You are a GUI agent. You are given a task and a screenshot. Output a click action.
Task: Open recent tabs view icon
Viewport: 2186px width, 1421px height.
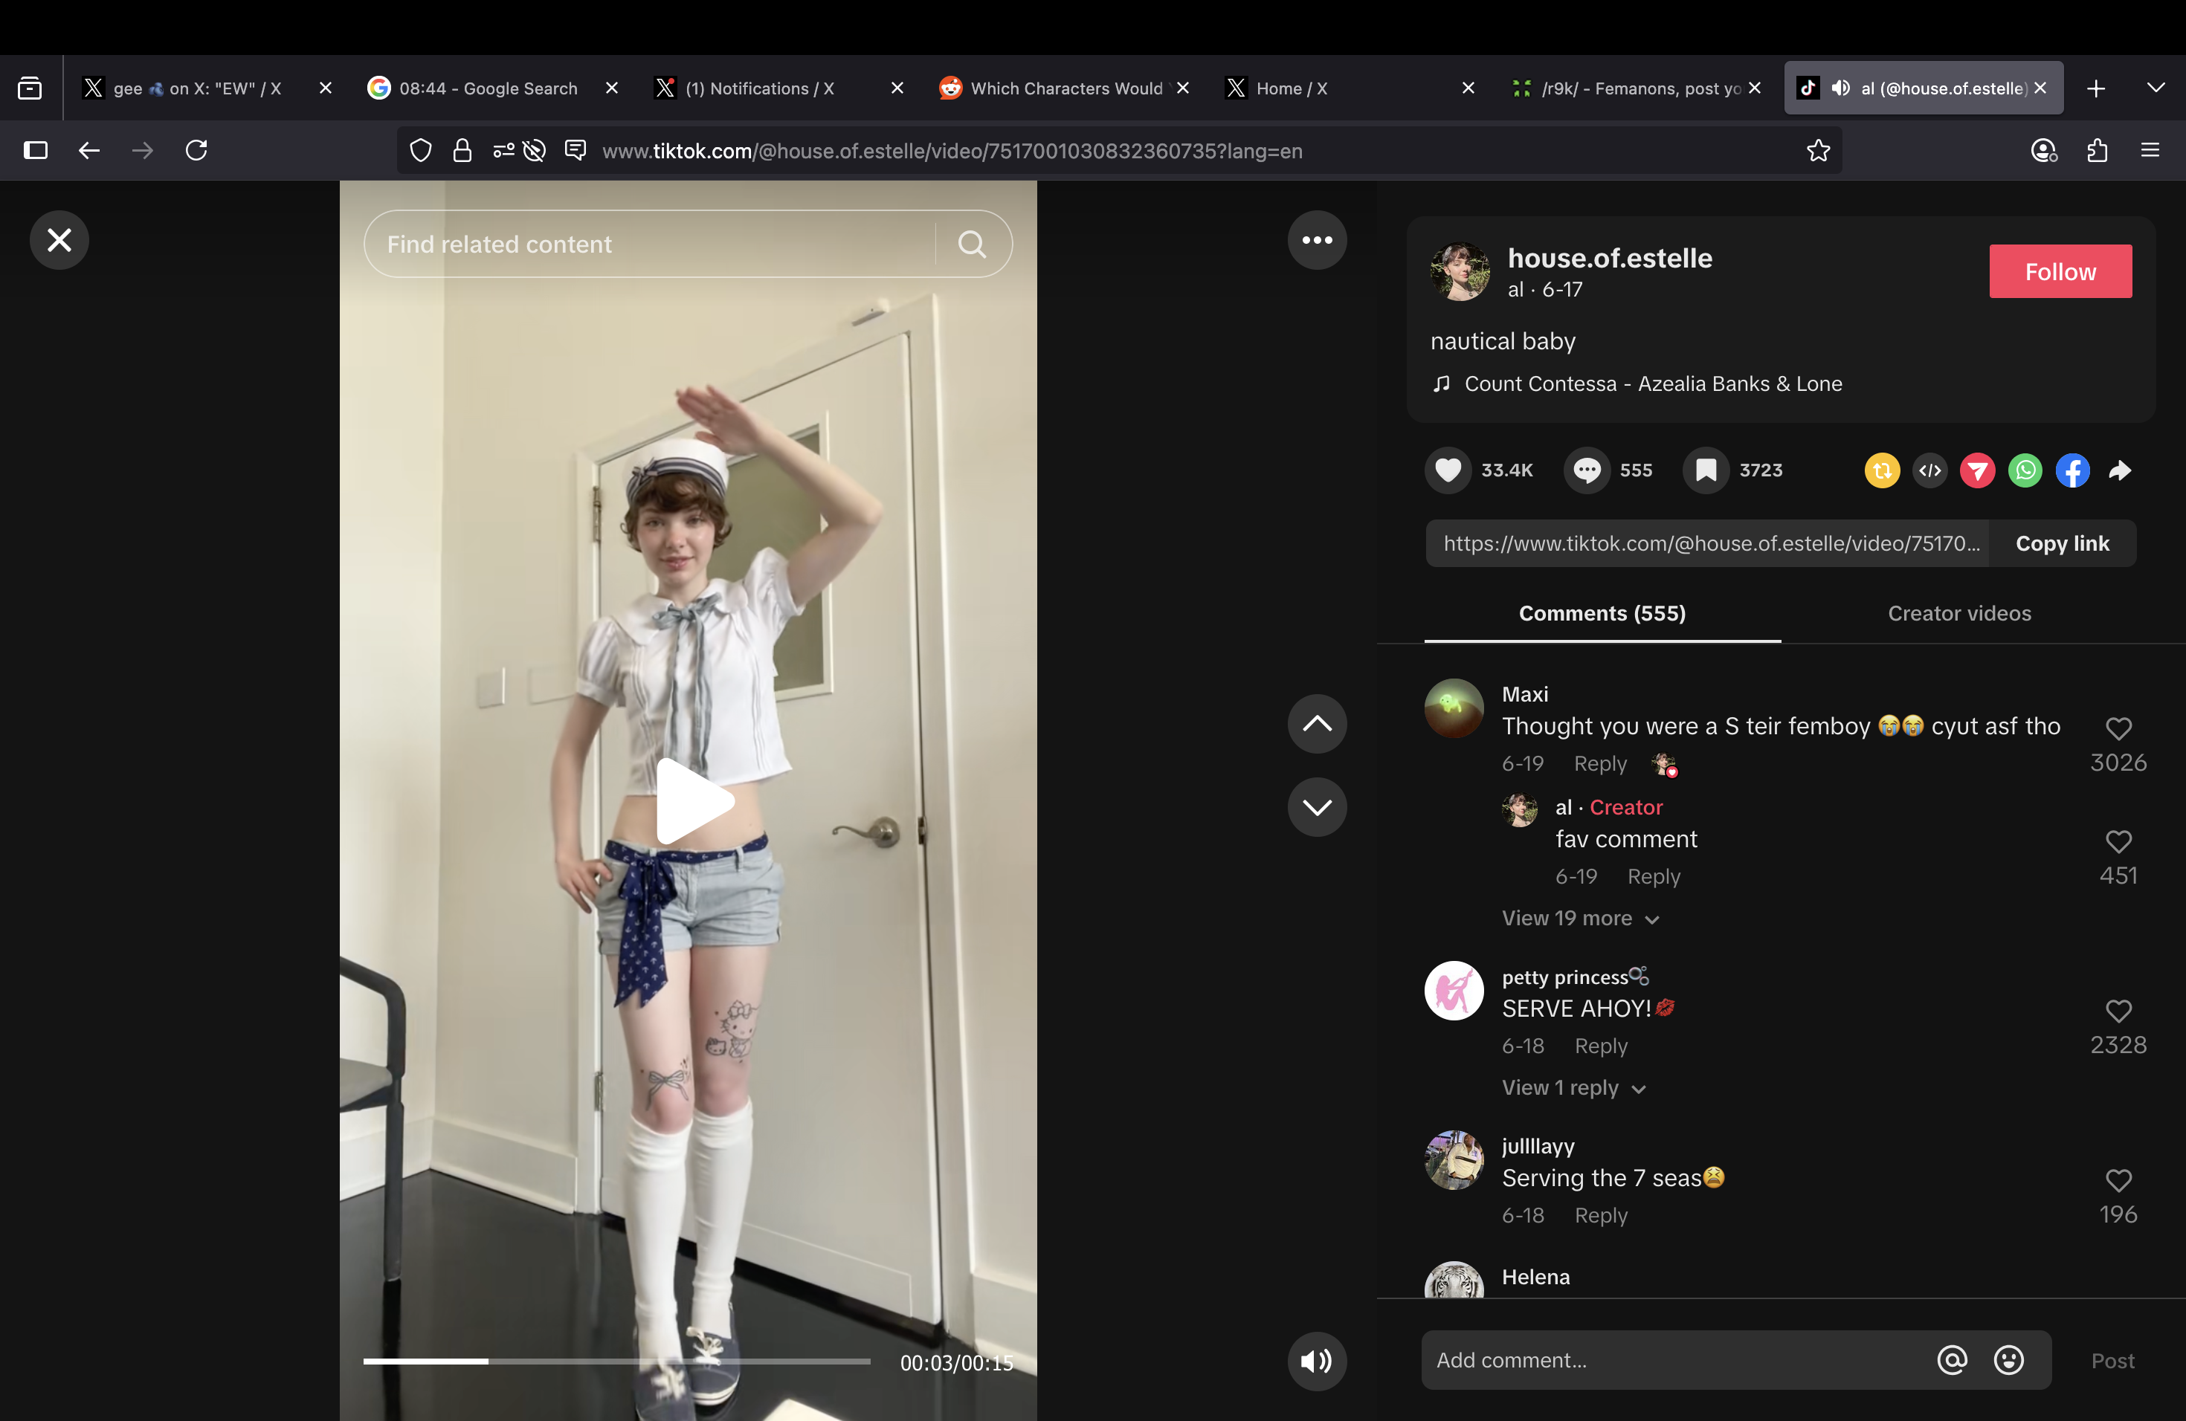coord(30,88)
